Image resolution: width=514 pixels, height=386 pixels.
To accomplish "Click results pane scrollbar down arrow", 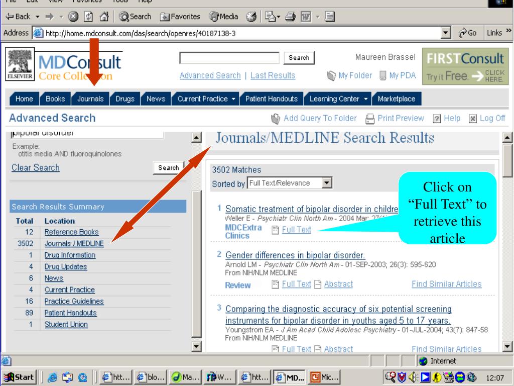I will tap(507, 346).
